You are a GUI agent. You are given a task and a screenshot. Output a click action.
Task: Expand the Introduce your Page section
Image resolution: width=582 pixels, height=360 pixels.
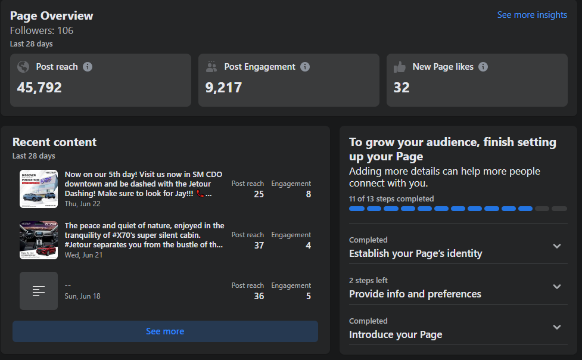click(557, 327)
